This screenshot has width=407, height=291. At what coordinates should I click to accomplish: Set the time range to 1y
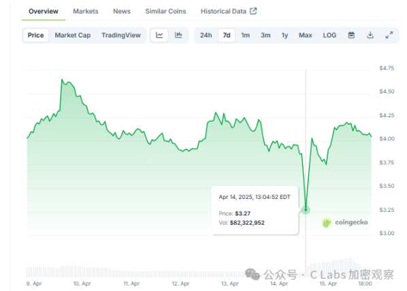click(x=284, y=35)
